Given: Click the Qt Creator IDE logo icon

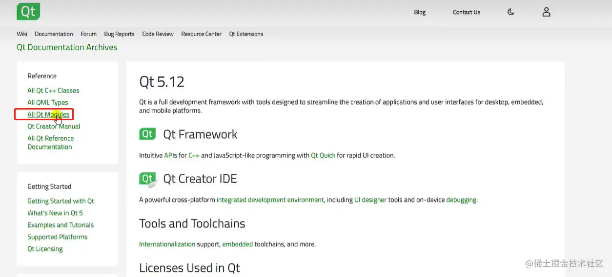Looking at the screenshot, I should pos(148,179).
